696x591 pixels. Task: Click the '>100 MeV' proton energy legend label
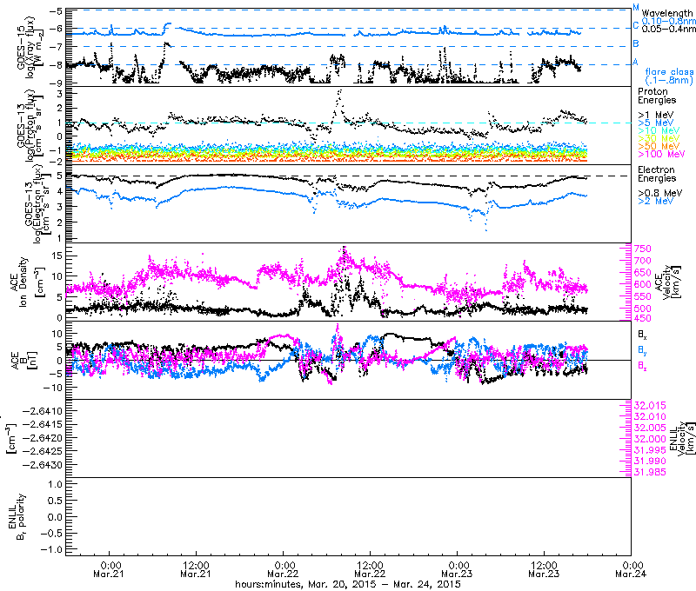(661, 154)
